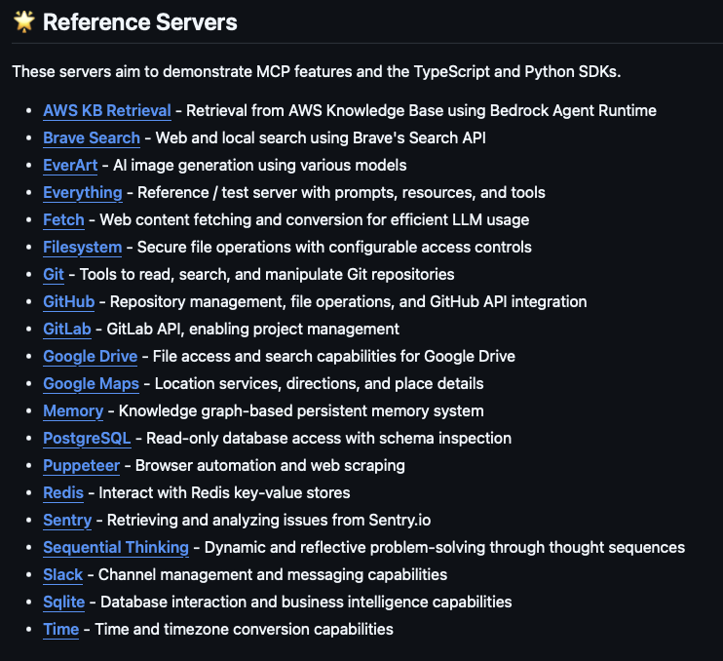This screenshot has height=661, width=723.
Task: Click the text 'Secure file operations with configurable access controls'
Action: [334, 247]
